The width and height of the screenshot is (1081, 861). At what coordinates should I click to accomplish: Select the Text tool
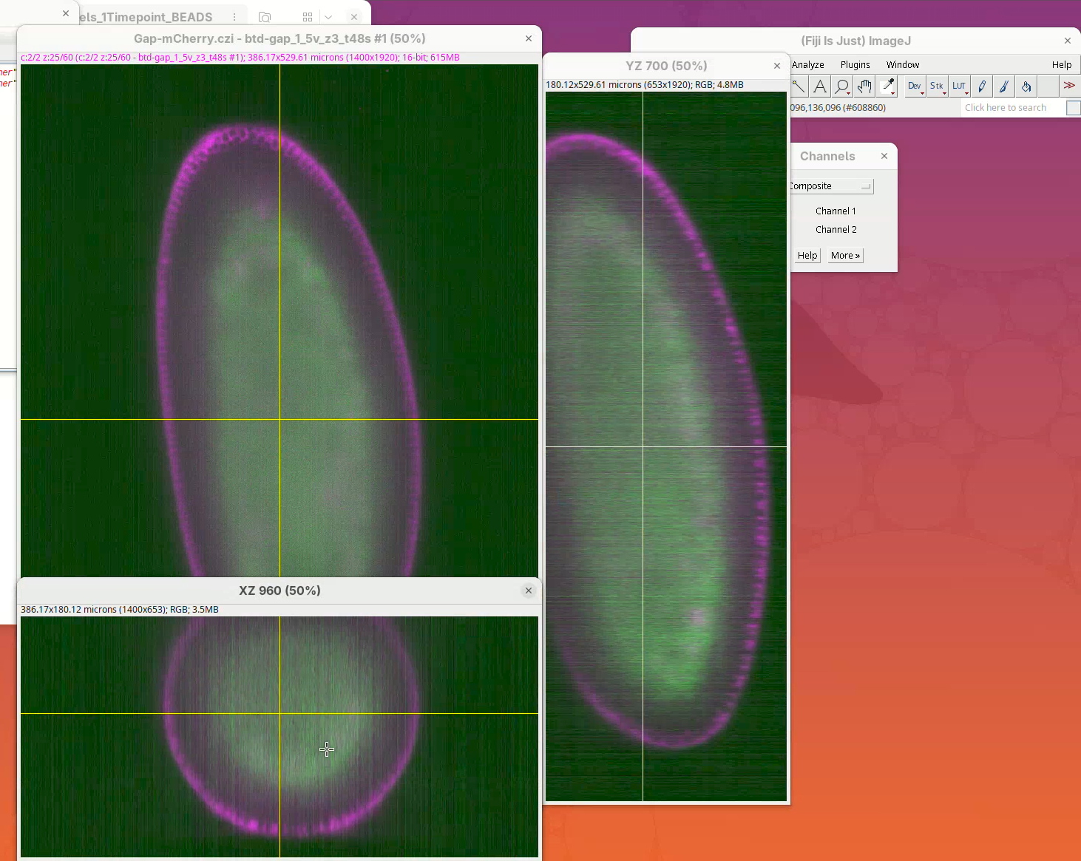coord(820,86)
